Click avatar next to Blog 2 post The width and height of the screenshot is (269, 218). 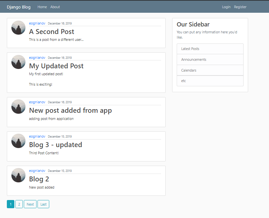pos(18,175)
